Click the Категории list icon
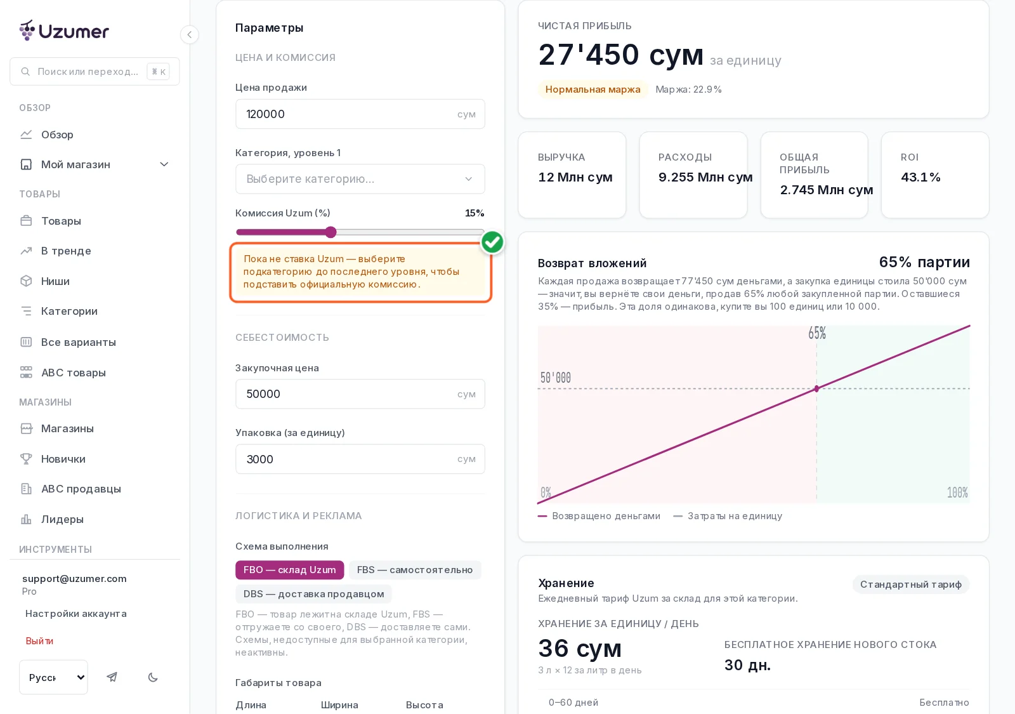 click(x=26, y=311)
